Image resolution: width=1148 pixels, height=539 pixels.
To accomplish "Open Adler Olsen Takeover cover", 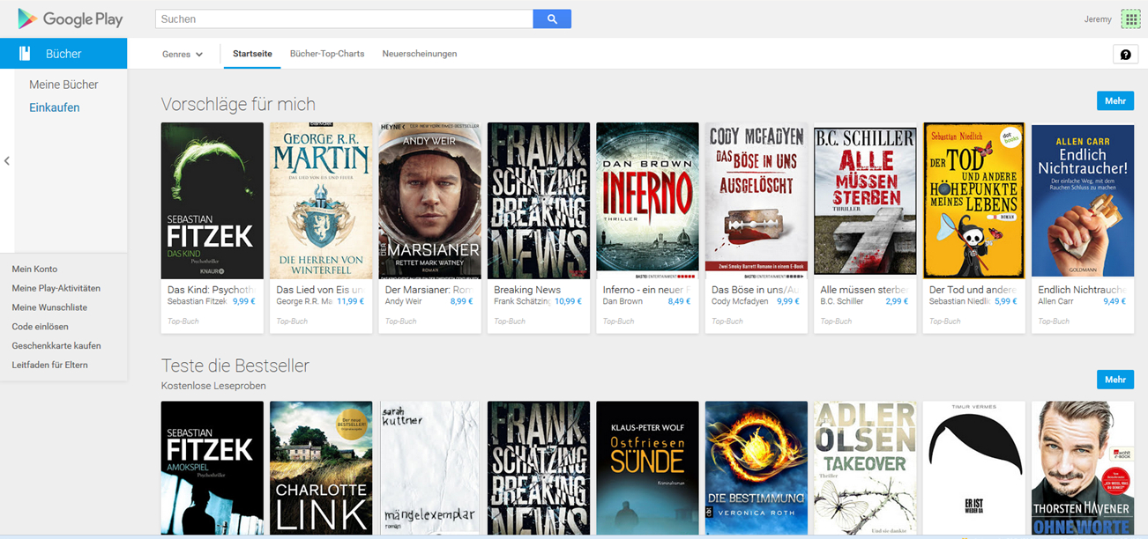I will point(865,468).
